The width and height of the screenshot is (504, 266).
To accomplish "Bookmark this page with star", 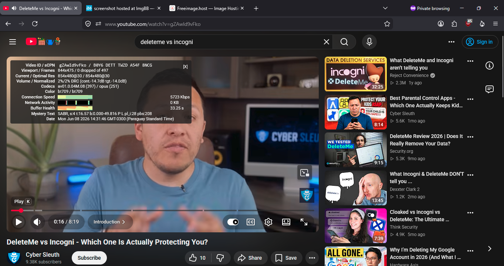I will tap(387, 24).
